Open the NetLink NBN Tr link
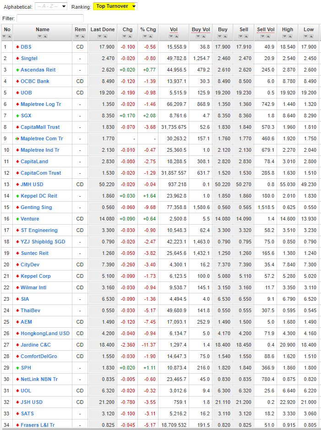This screenshot has width=321, height=430. (39, 380)
